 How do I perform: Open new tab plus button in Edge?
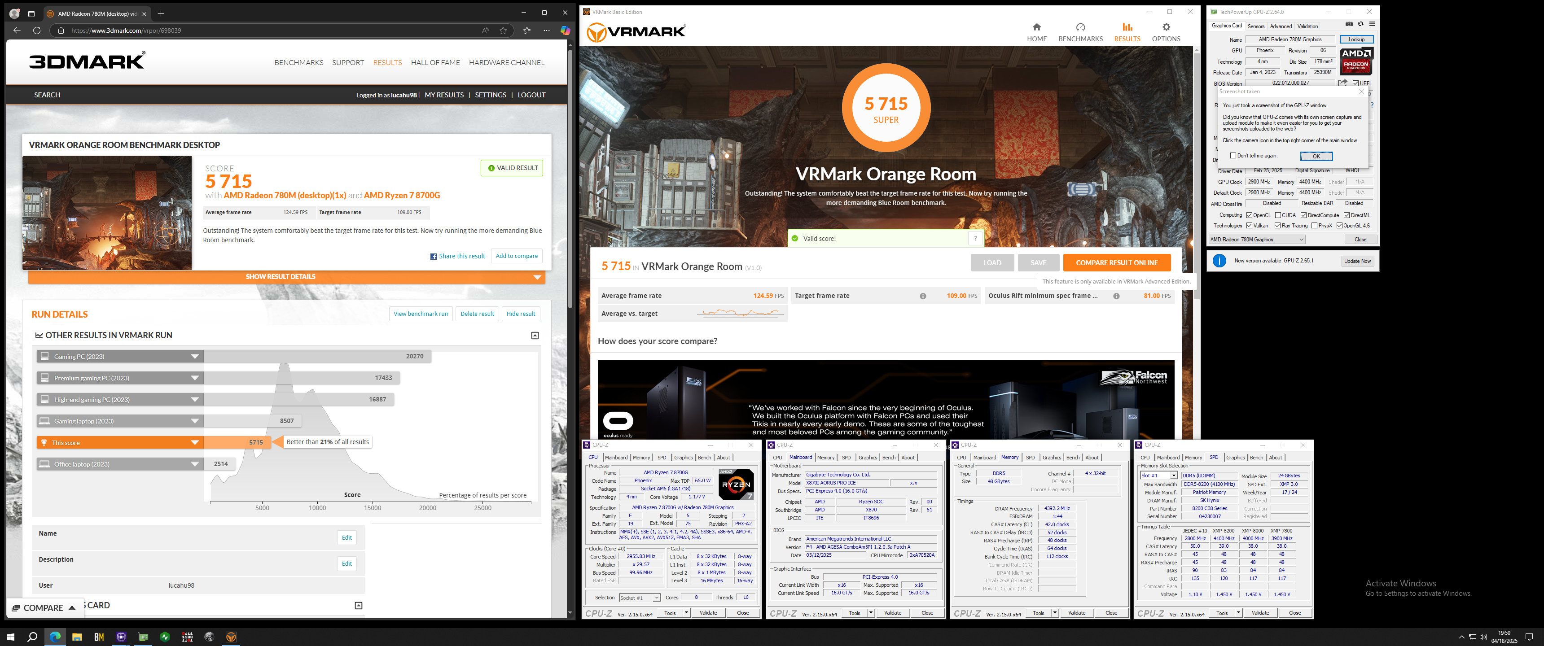coord(161,13)
